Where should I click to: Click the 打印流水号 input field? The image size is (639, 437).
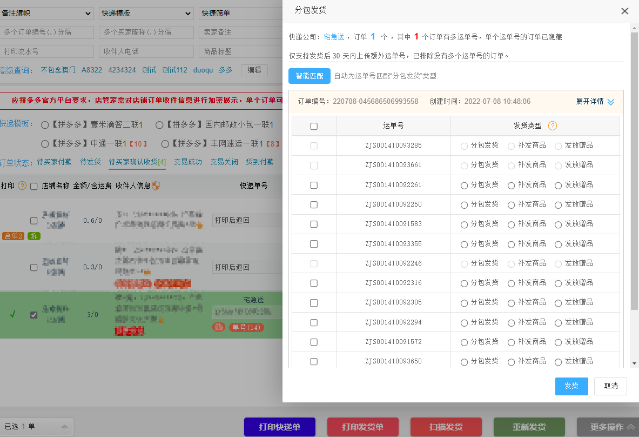tap(47, 51)
